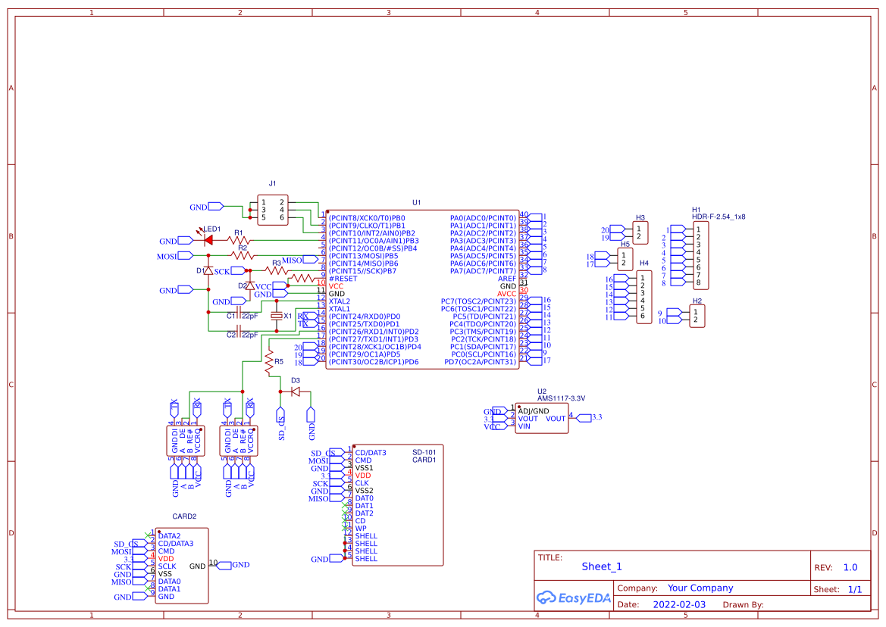Select the J1 header connector

[271, 210]
